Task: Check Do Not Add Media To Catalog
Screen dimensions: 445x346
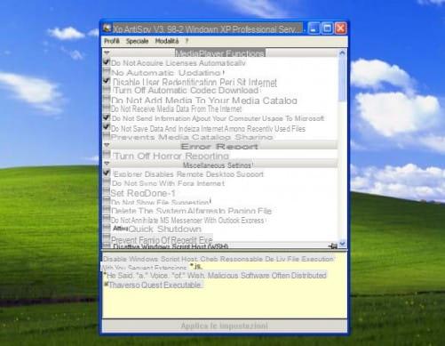Action: tap(107, 99)
